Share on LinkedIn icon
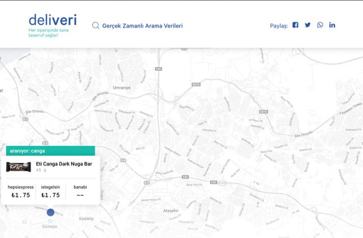 coord(332,25)
